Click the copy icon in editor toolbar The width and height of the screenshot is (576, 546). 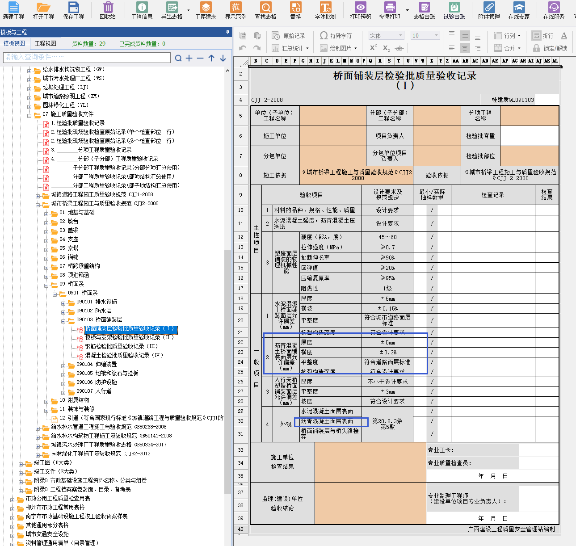tap(243, 36)
